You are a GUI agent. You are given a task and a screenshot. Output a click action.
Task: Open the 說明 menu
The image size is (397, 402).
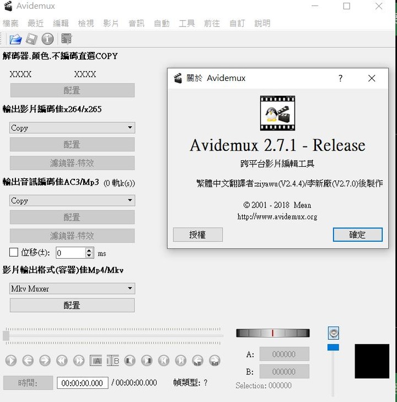(262, 23)
